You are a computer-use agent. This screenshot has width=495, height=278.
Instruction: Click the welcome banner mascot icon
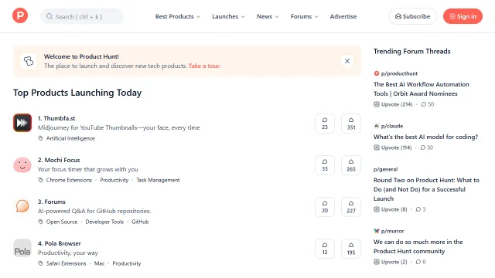pos(29,61)
